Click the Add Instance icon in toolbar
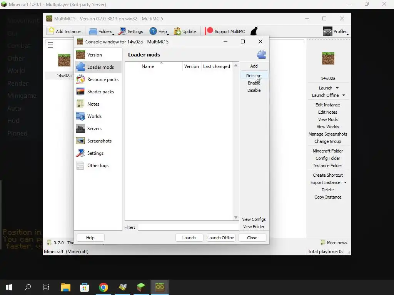The height and width of the screenshot is (295, 394). point(50,31)
